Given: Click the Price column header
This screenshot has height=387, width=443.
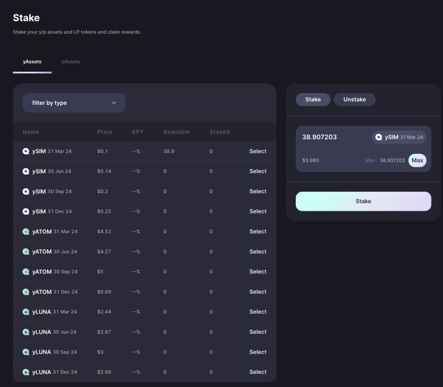Looking at the screenshot, I should [x=104, y=132].
